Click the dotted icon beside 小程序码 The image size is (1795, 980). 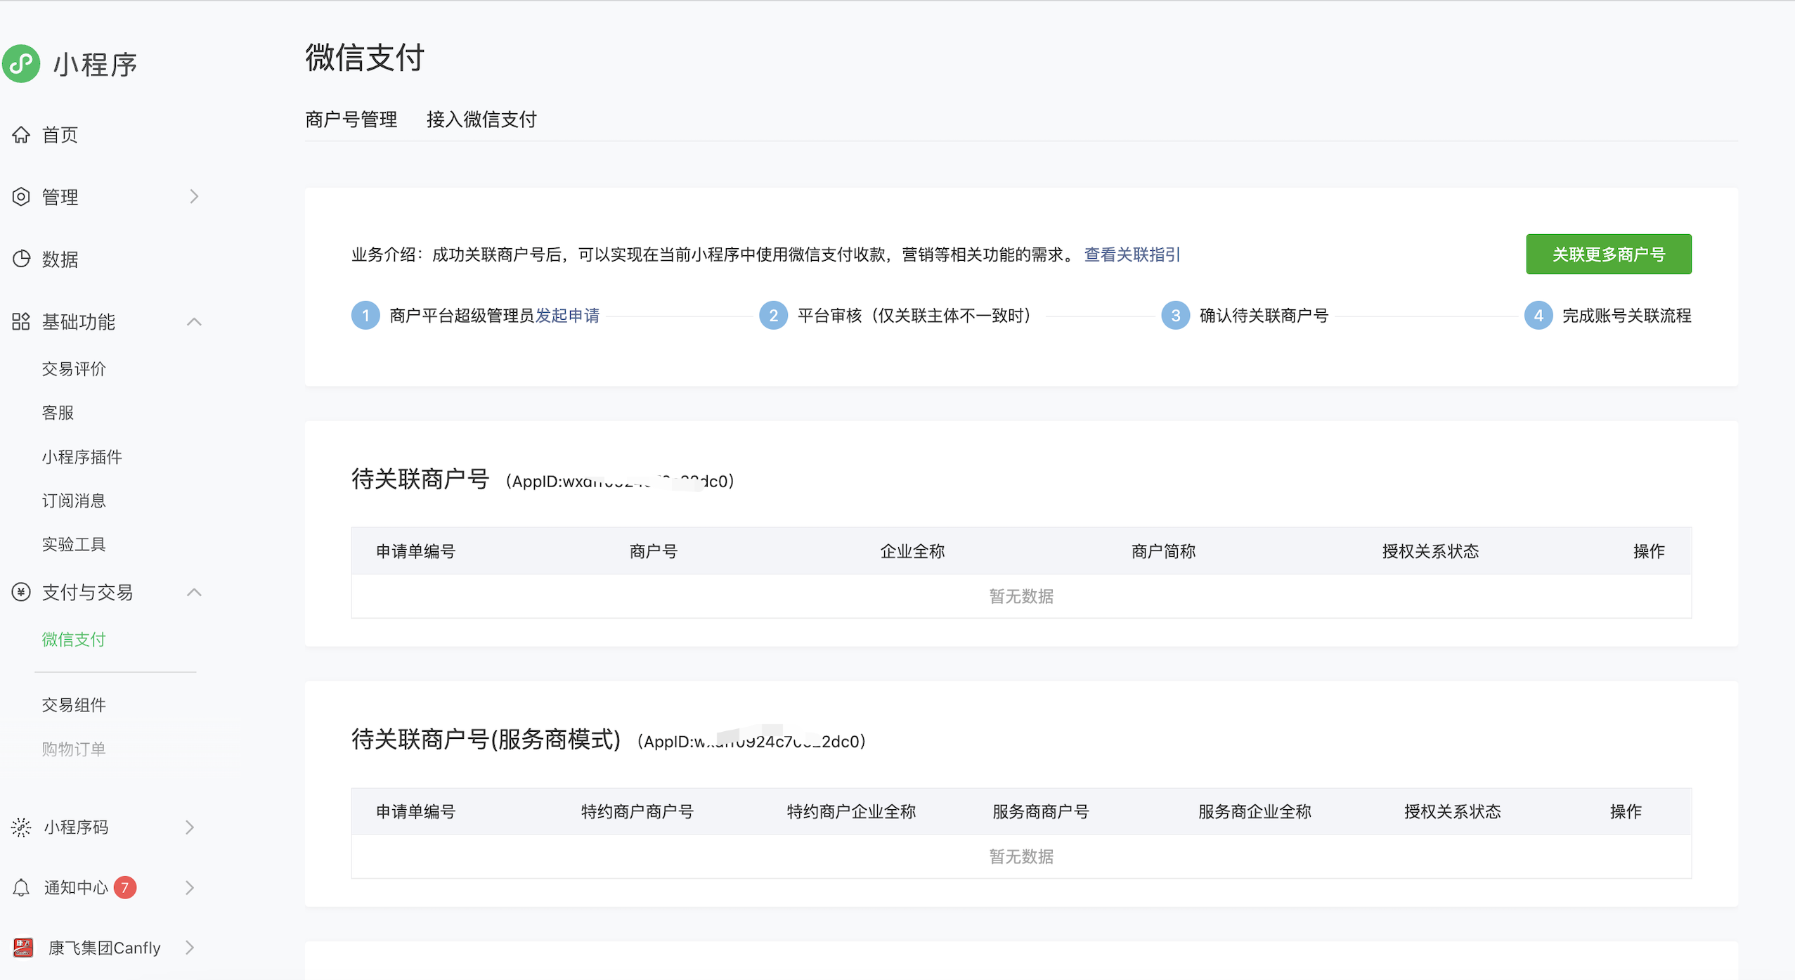tap(21, 827)
